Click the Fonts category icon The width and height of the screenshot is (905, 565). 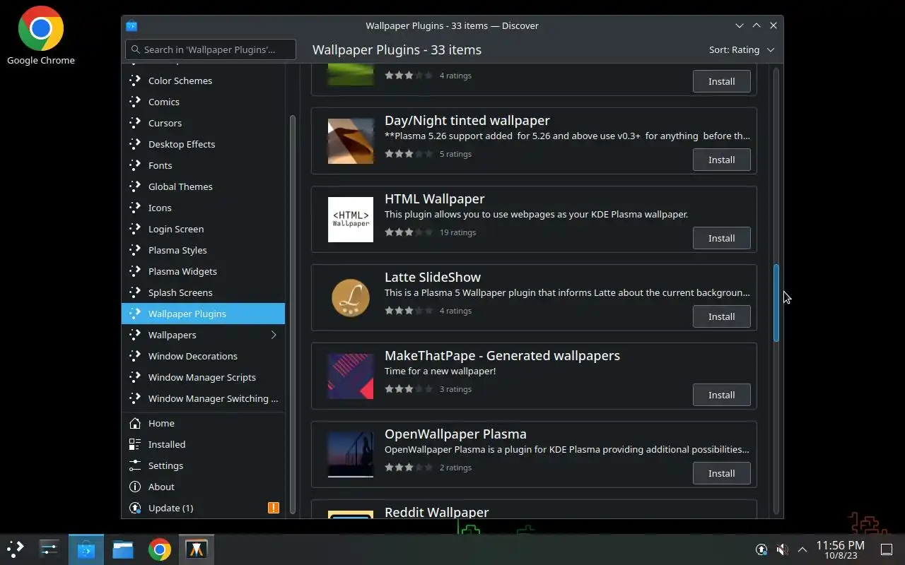point(135,165)
